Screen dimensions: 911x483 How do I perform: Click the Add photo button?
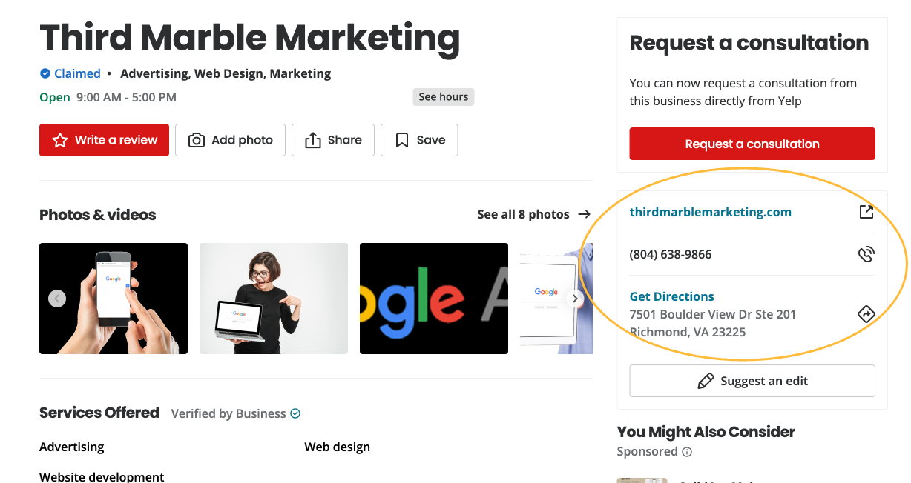(x=230, y=140)
